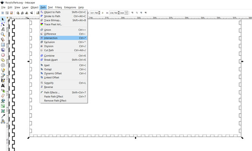Choose Division from Path menu
252x151 pixels.
(63, 46)
